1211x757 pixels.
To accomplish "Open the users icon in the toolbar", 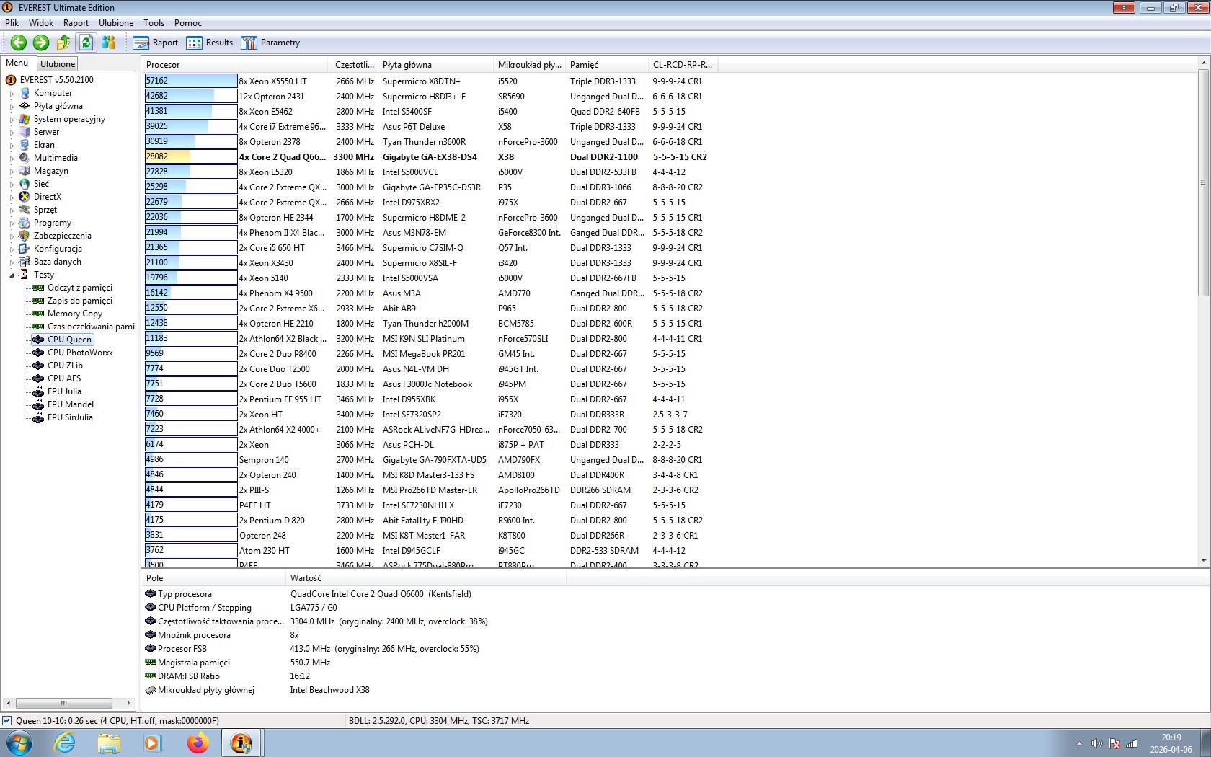I will 109,43.
